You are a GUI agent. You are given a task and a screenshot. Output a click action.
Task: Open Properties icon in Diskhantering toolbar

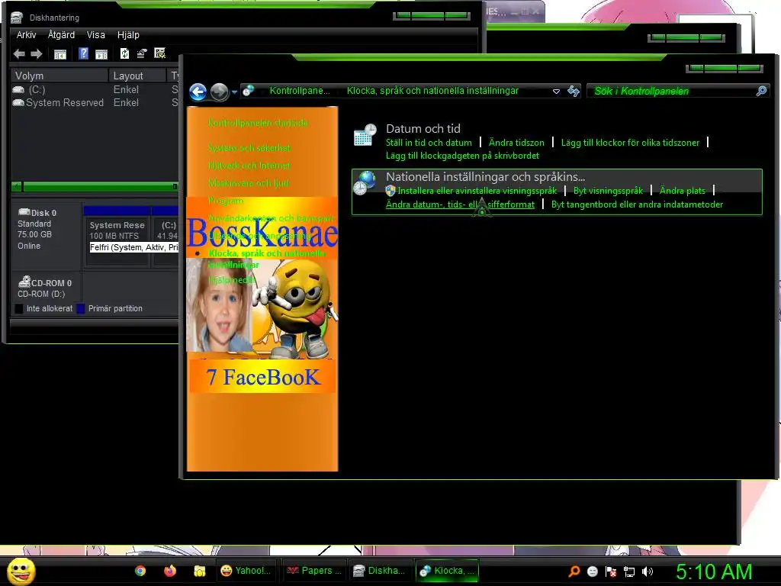[142, 53]
